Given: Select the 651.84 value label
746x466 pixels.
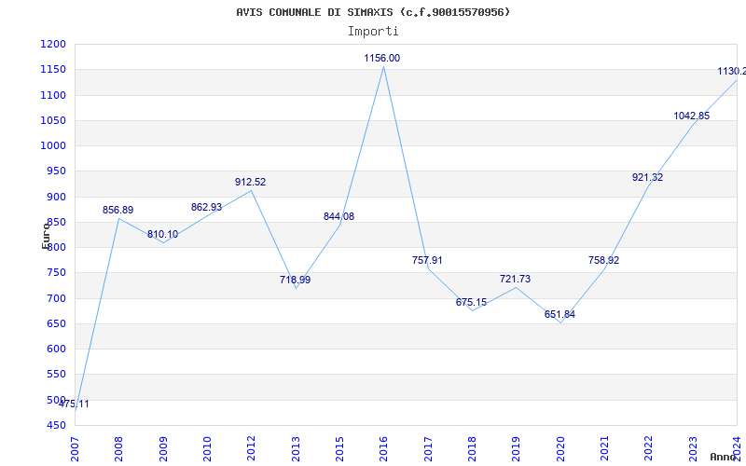Looking at the screenshot, I should click(x=560, y=314).
